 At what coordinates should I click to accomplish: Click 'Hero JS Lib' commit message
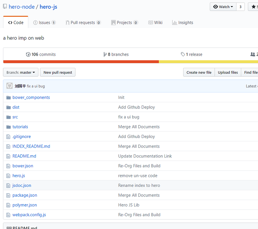[129, 205]
